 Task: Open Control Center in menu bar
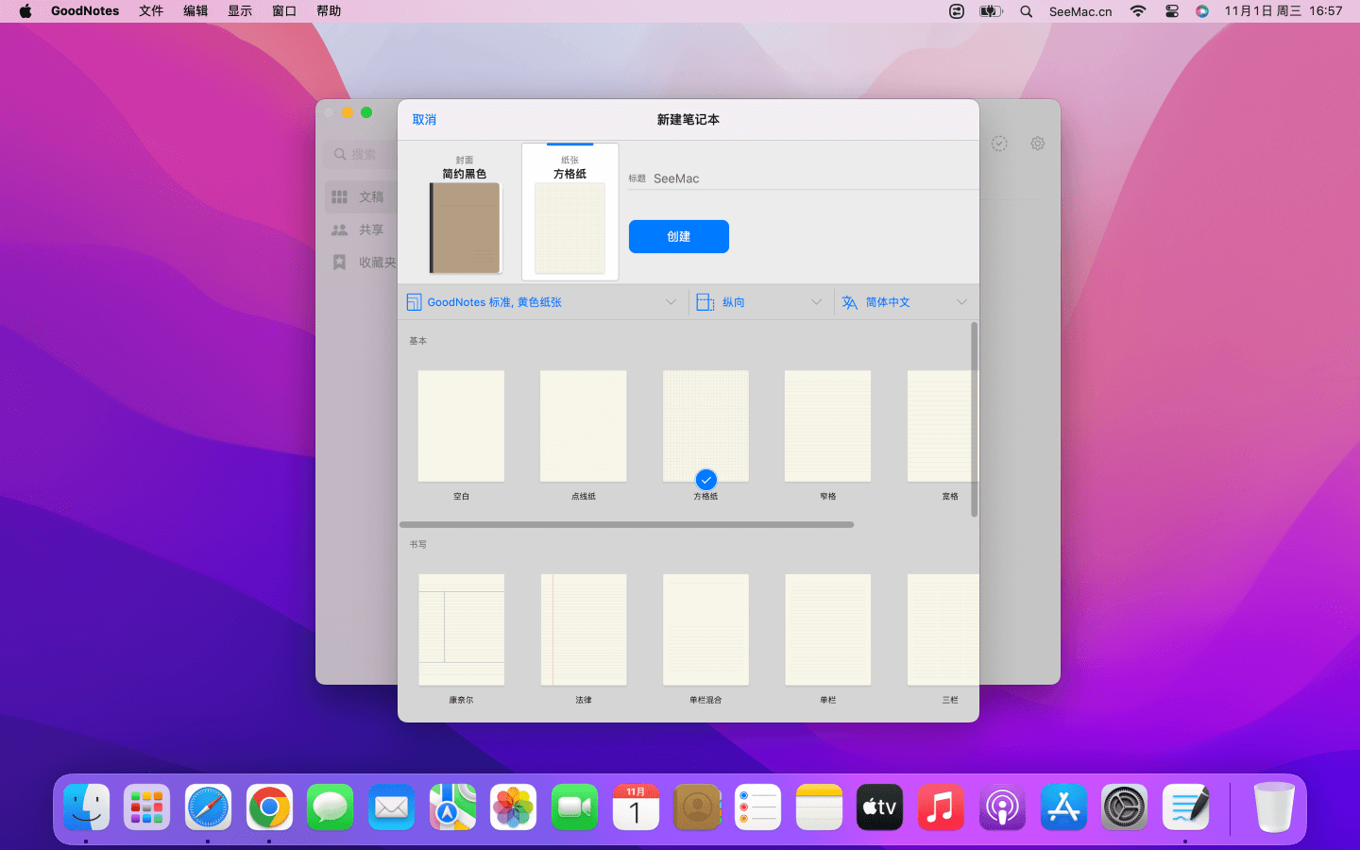click(x=1171, y=11)
